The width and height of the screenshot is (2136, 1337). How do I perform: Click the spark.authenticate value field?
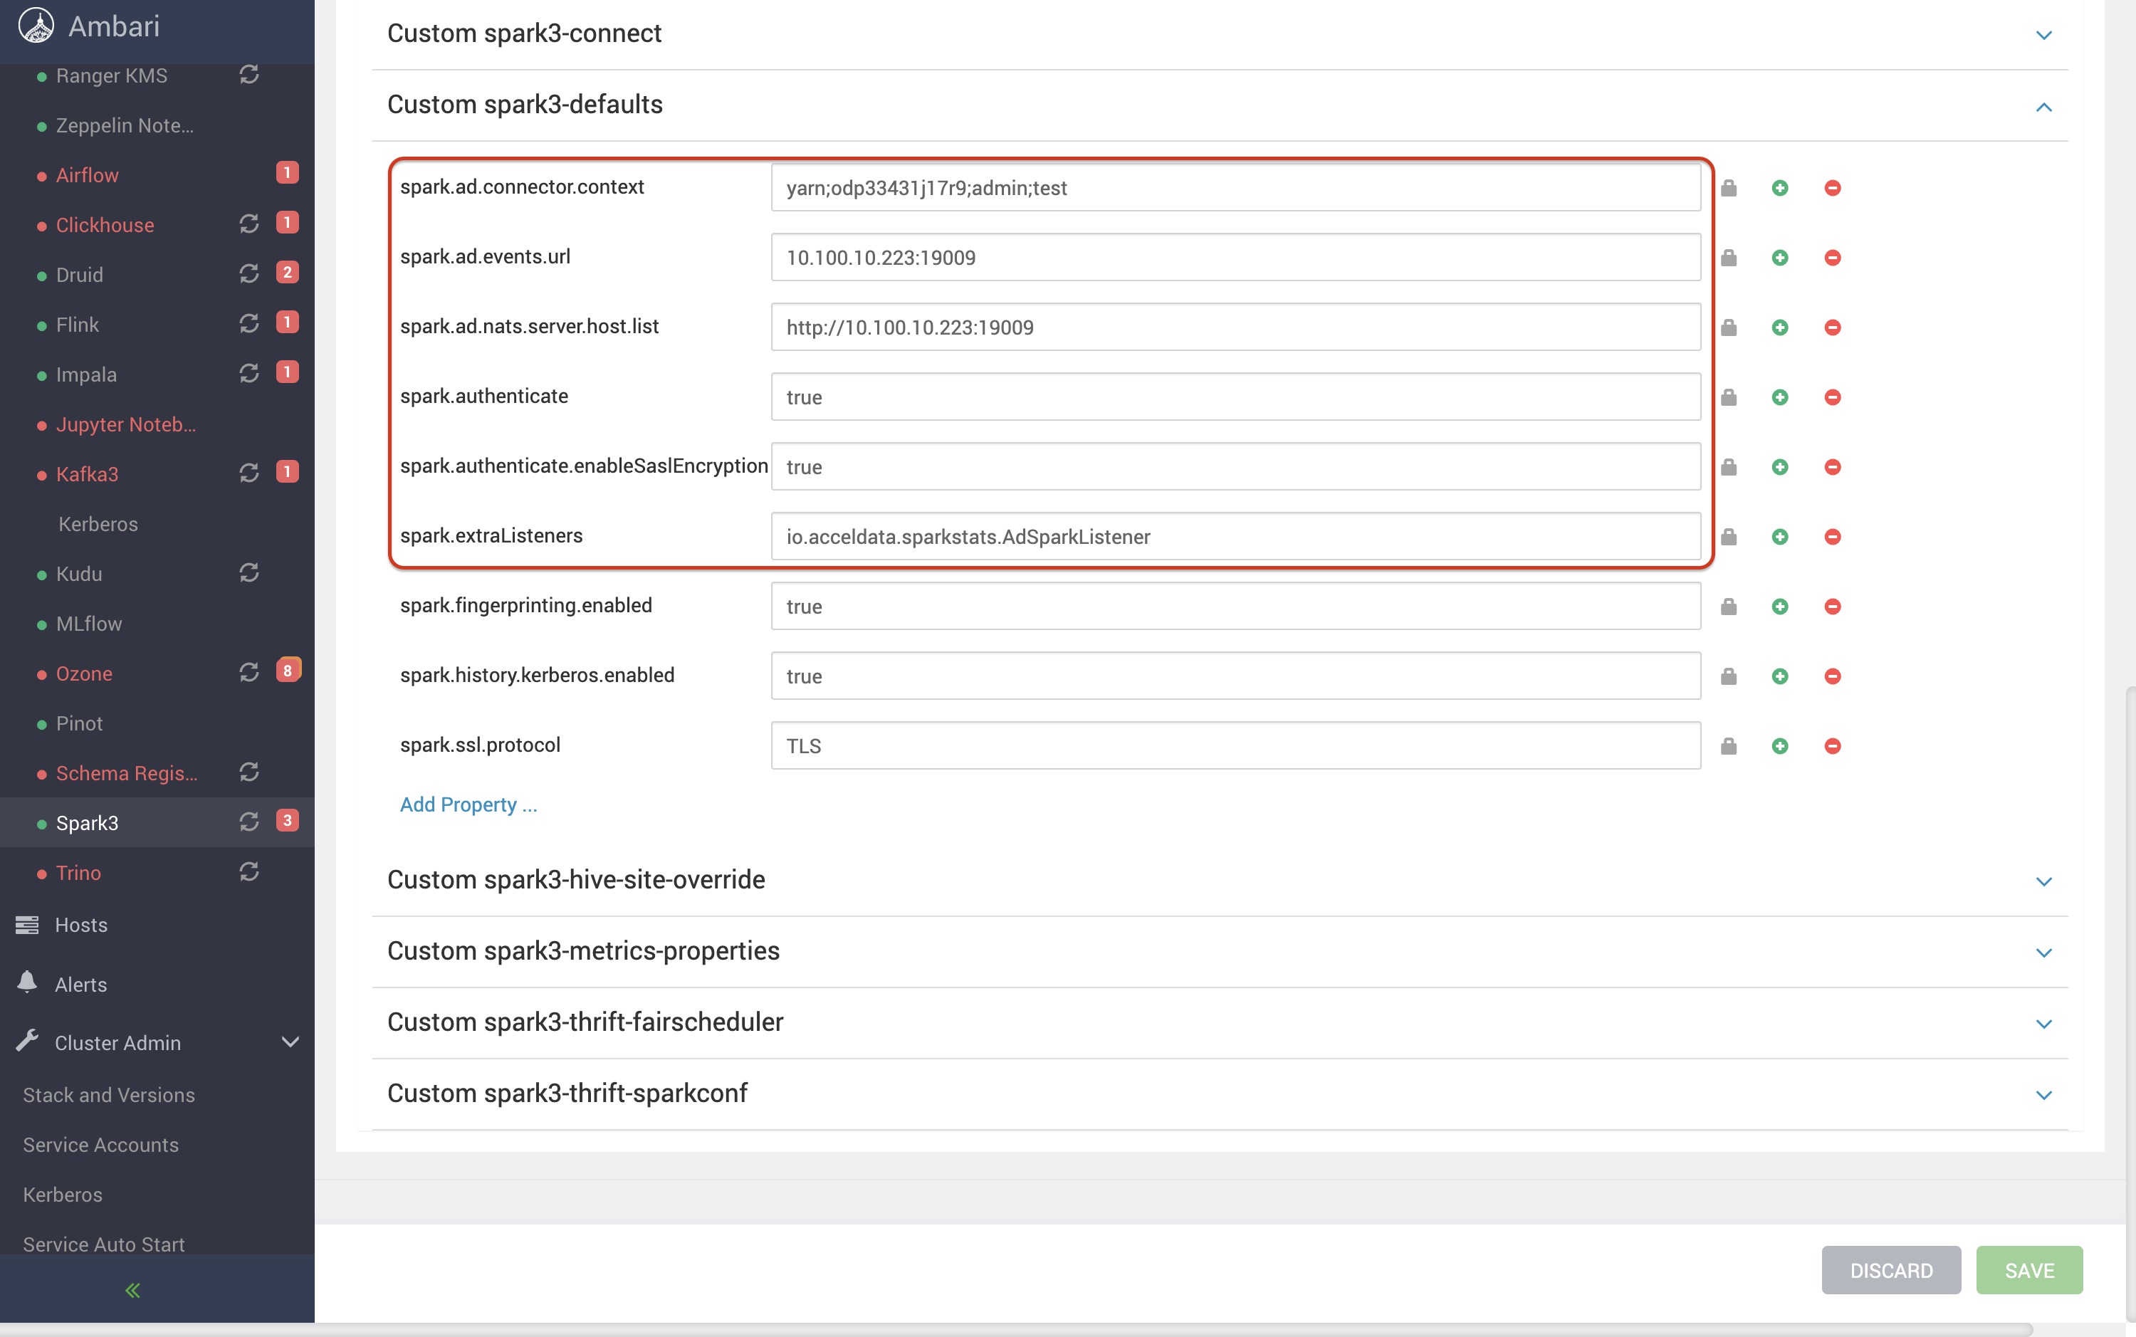(x=1235, y=397)
